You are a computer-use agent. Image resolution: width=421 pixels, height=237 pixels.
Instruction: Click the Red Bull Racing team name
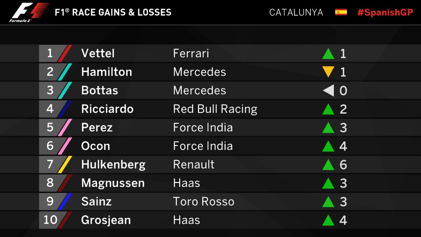coord(215,109)
